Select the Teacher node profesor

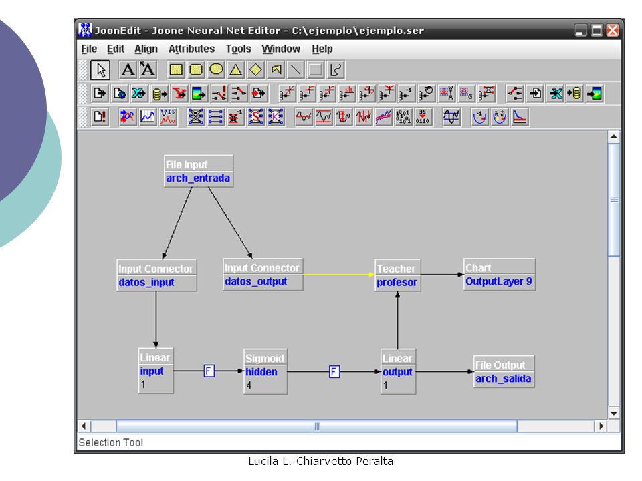(397, 275)
